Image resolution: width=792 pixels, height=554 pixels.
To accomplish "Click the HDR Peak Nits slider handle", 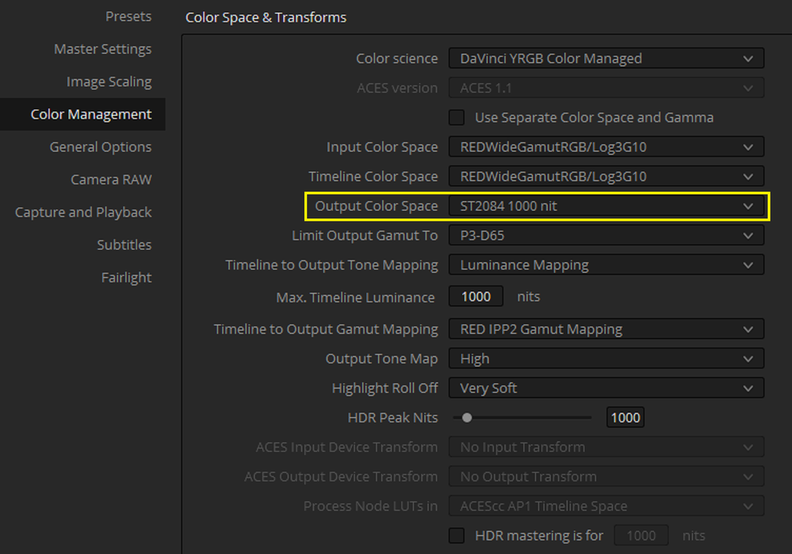I will tap(467, 418).
